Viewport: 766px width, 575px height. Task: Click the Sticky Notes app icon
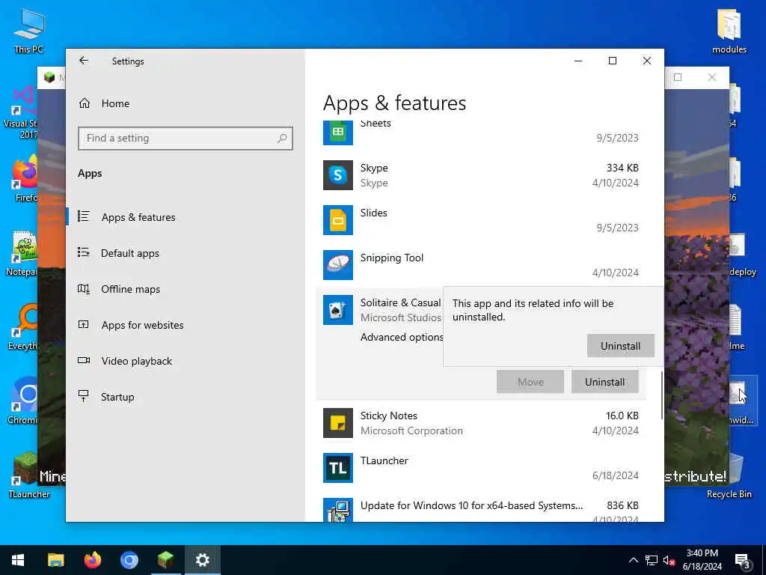(337, 423)
